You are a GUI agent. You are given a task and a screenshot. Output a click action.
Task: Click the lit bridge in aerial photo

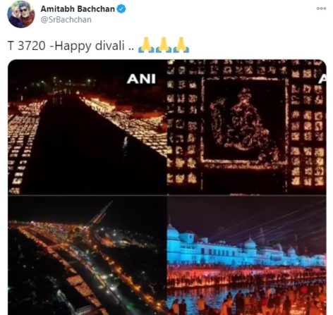[100, 214]
